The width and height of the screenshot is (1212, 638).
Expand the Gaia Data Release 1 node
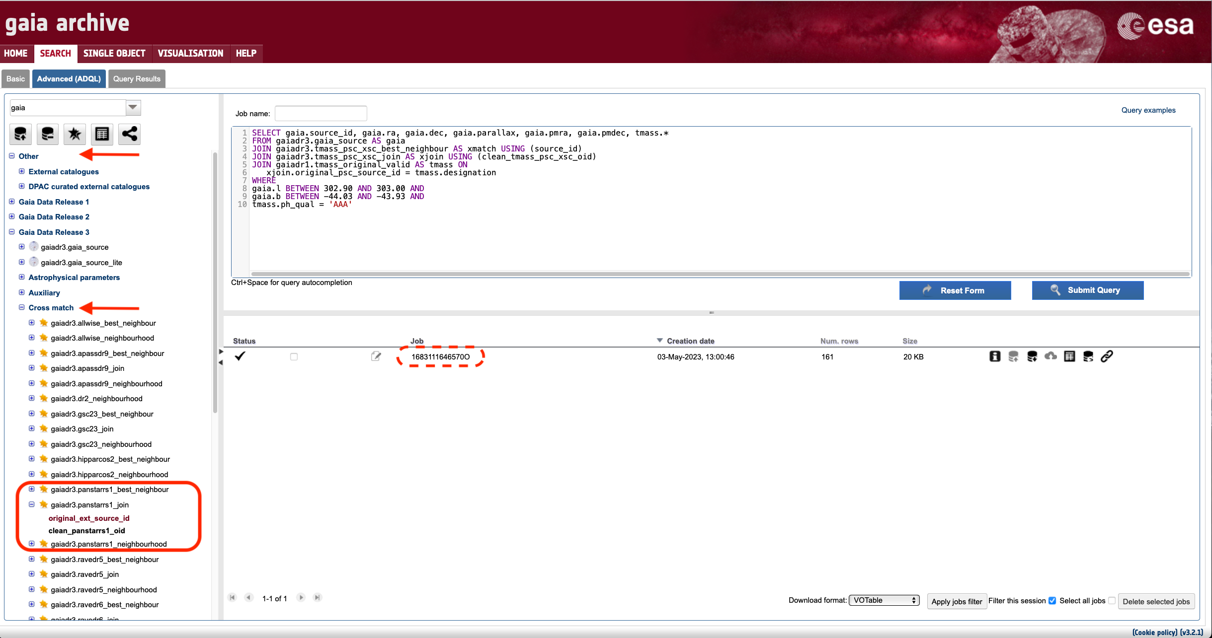(x=12, y=202)
